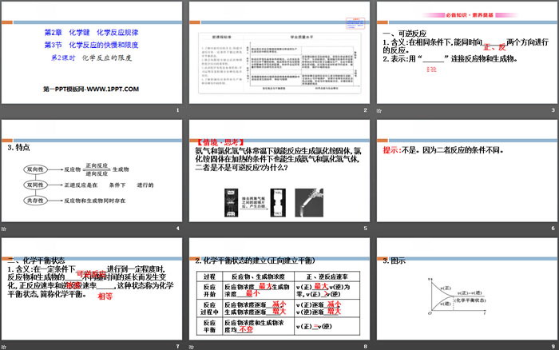Select the curriculum standards table slide 2
Viewport: 559px width, 350px height.
279,53
